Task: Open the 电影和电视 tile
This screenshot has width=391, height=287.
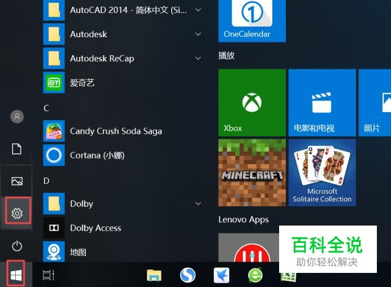Action: click(322, 103)
